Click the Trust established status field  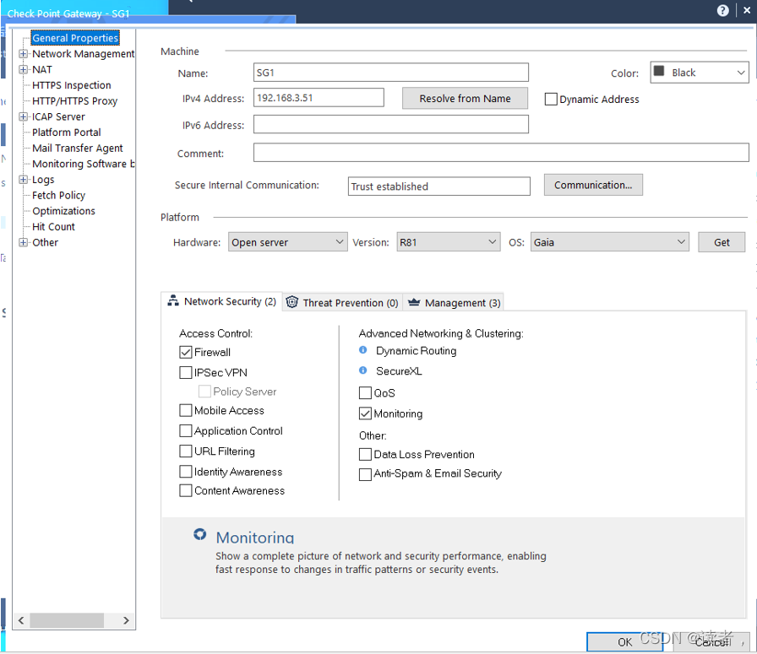click(438, 186)
